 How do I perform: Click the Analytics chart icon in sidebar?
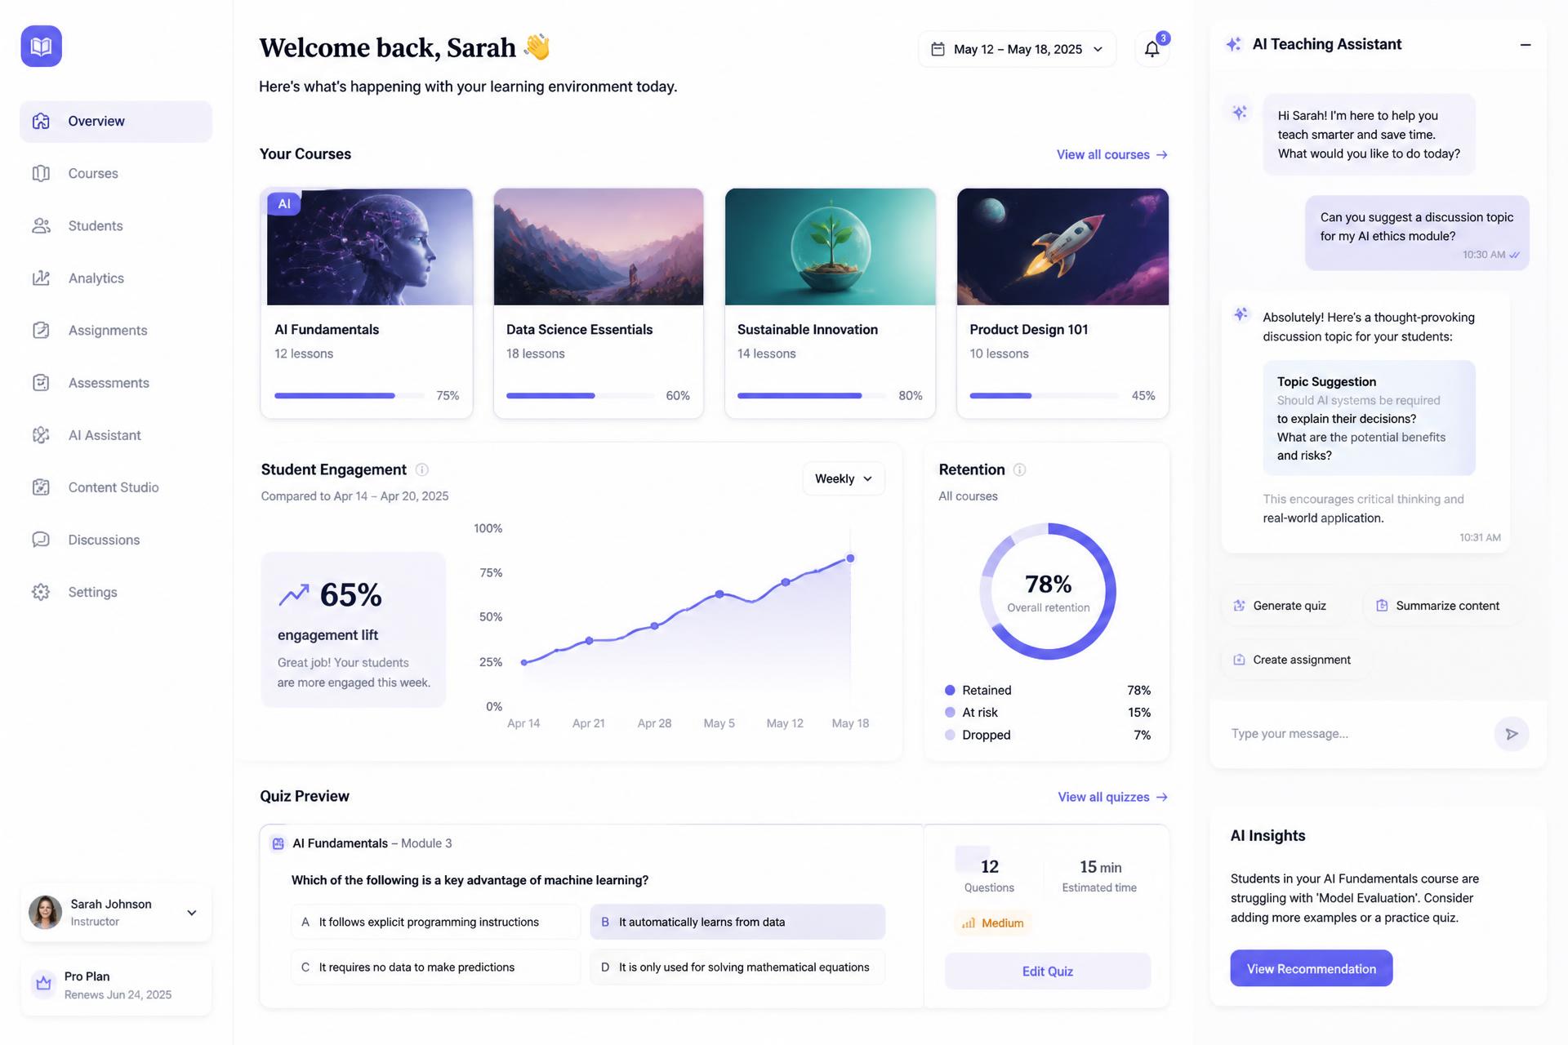(x=41, y=278)
